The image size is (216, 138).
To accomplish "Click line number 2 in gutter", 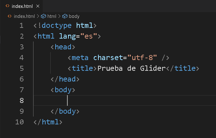I will click(x=22, y=36).
